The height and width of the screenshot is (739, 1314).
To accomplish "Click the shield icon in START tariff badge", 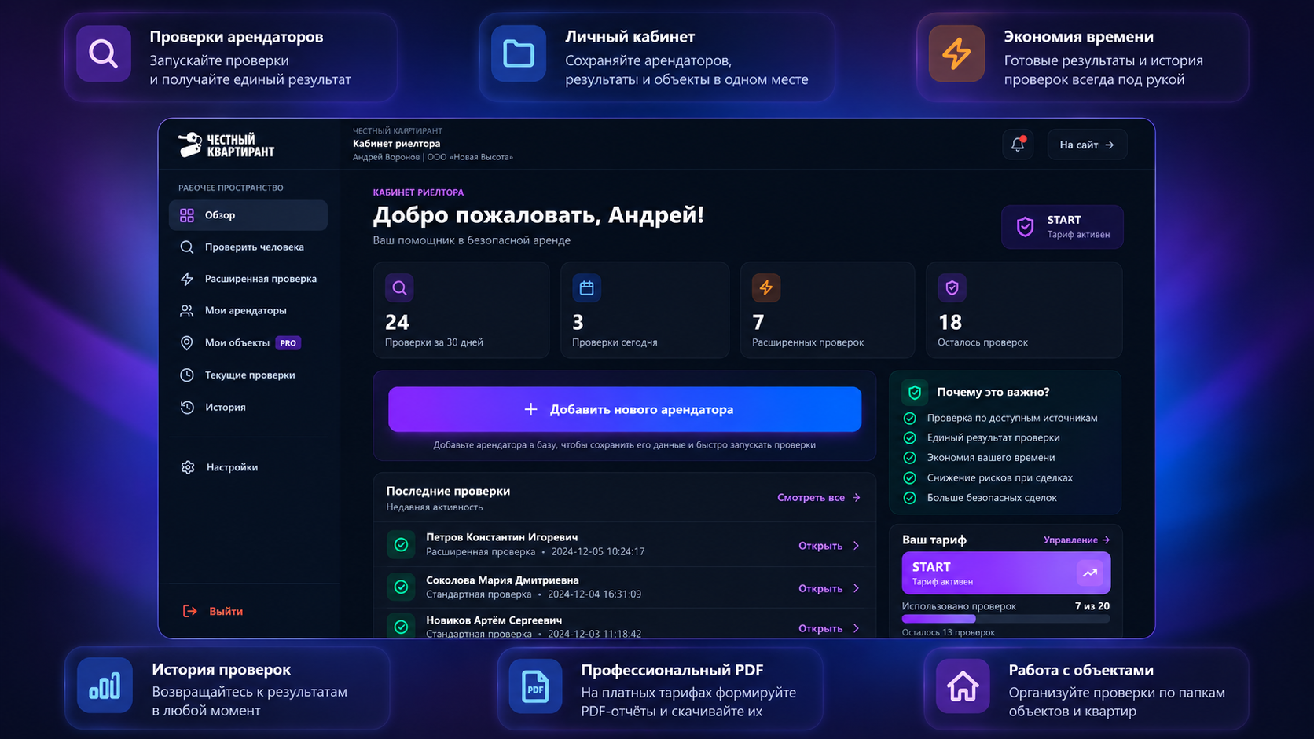I will click(1025, 227).
